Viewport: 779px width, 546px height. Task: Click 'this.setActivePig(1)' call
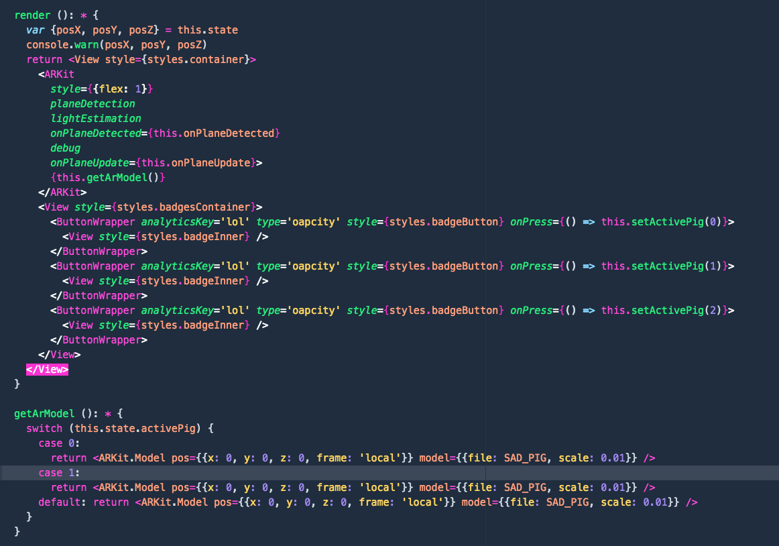tap(661, 266)
